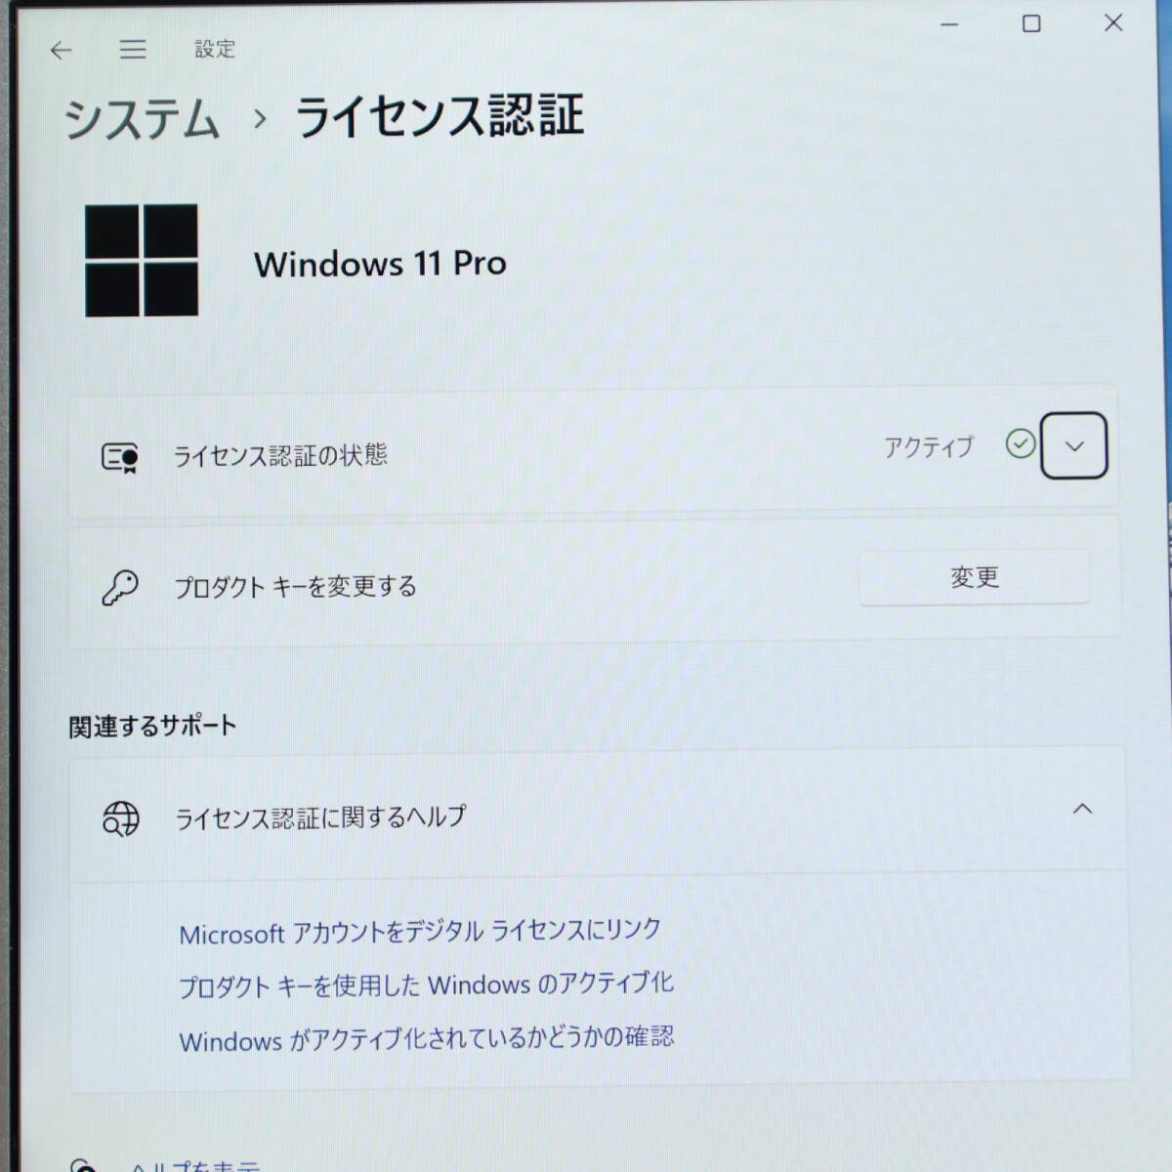
Task: Expand the ライセンス認証の状態 chevron
Action: tap(1073, 445)
